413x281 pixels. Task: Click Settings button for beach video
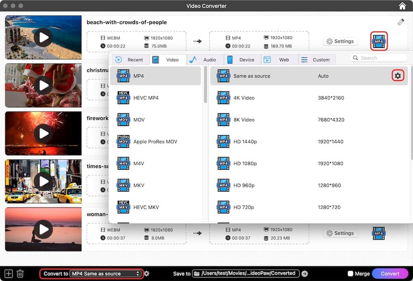[340, 41]
